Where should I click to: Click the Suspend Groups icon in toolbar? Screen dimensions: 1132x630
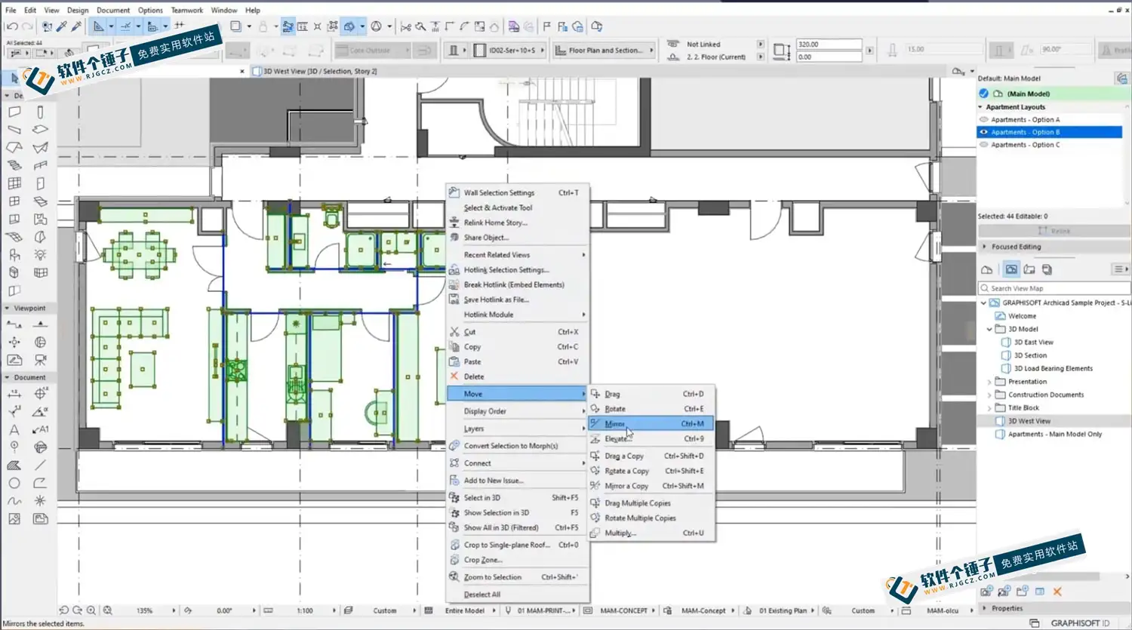click(x=333, y=26)
